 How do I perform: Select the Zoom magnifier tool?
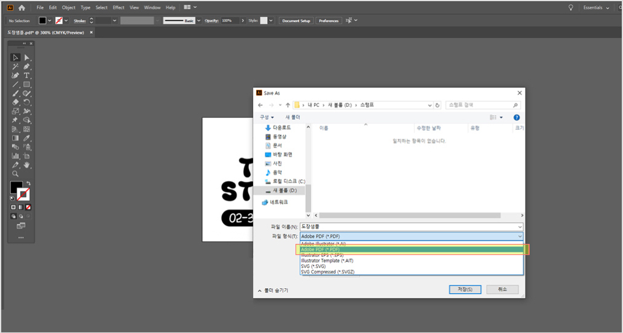pos(15,174)
